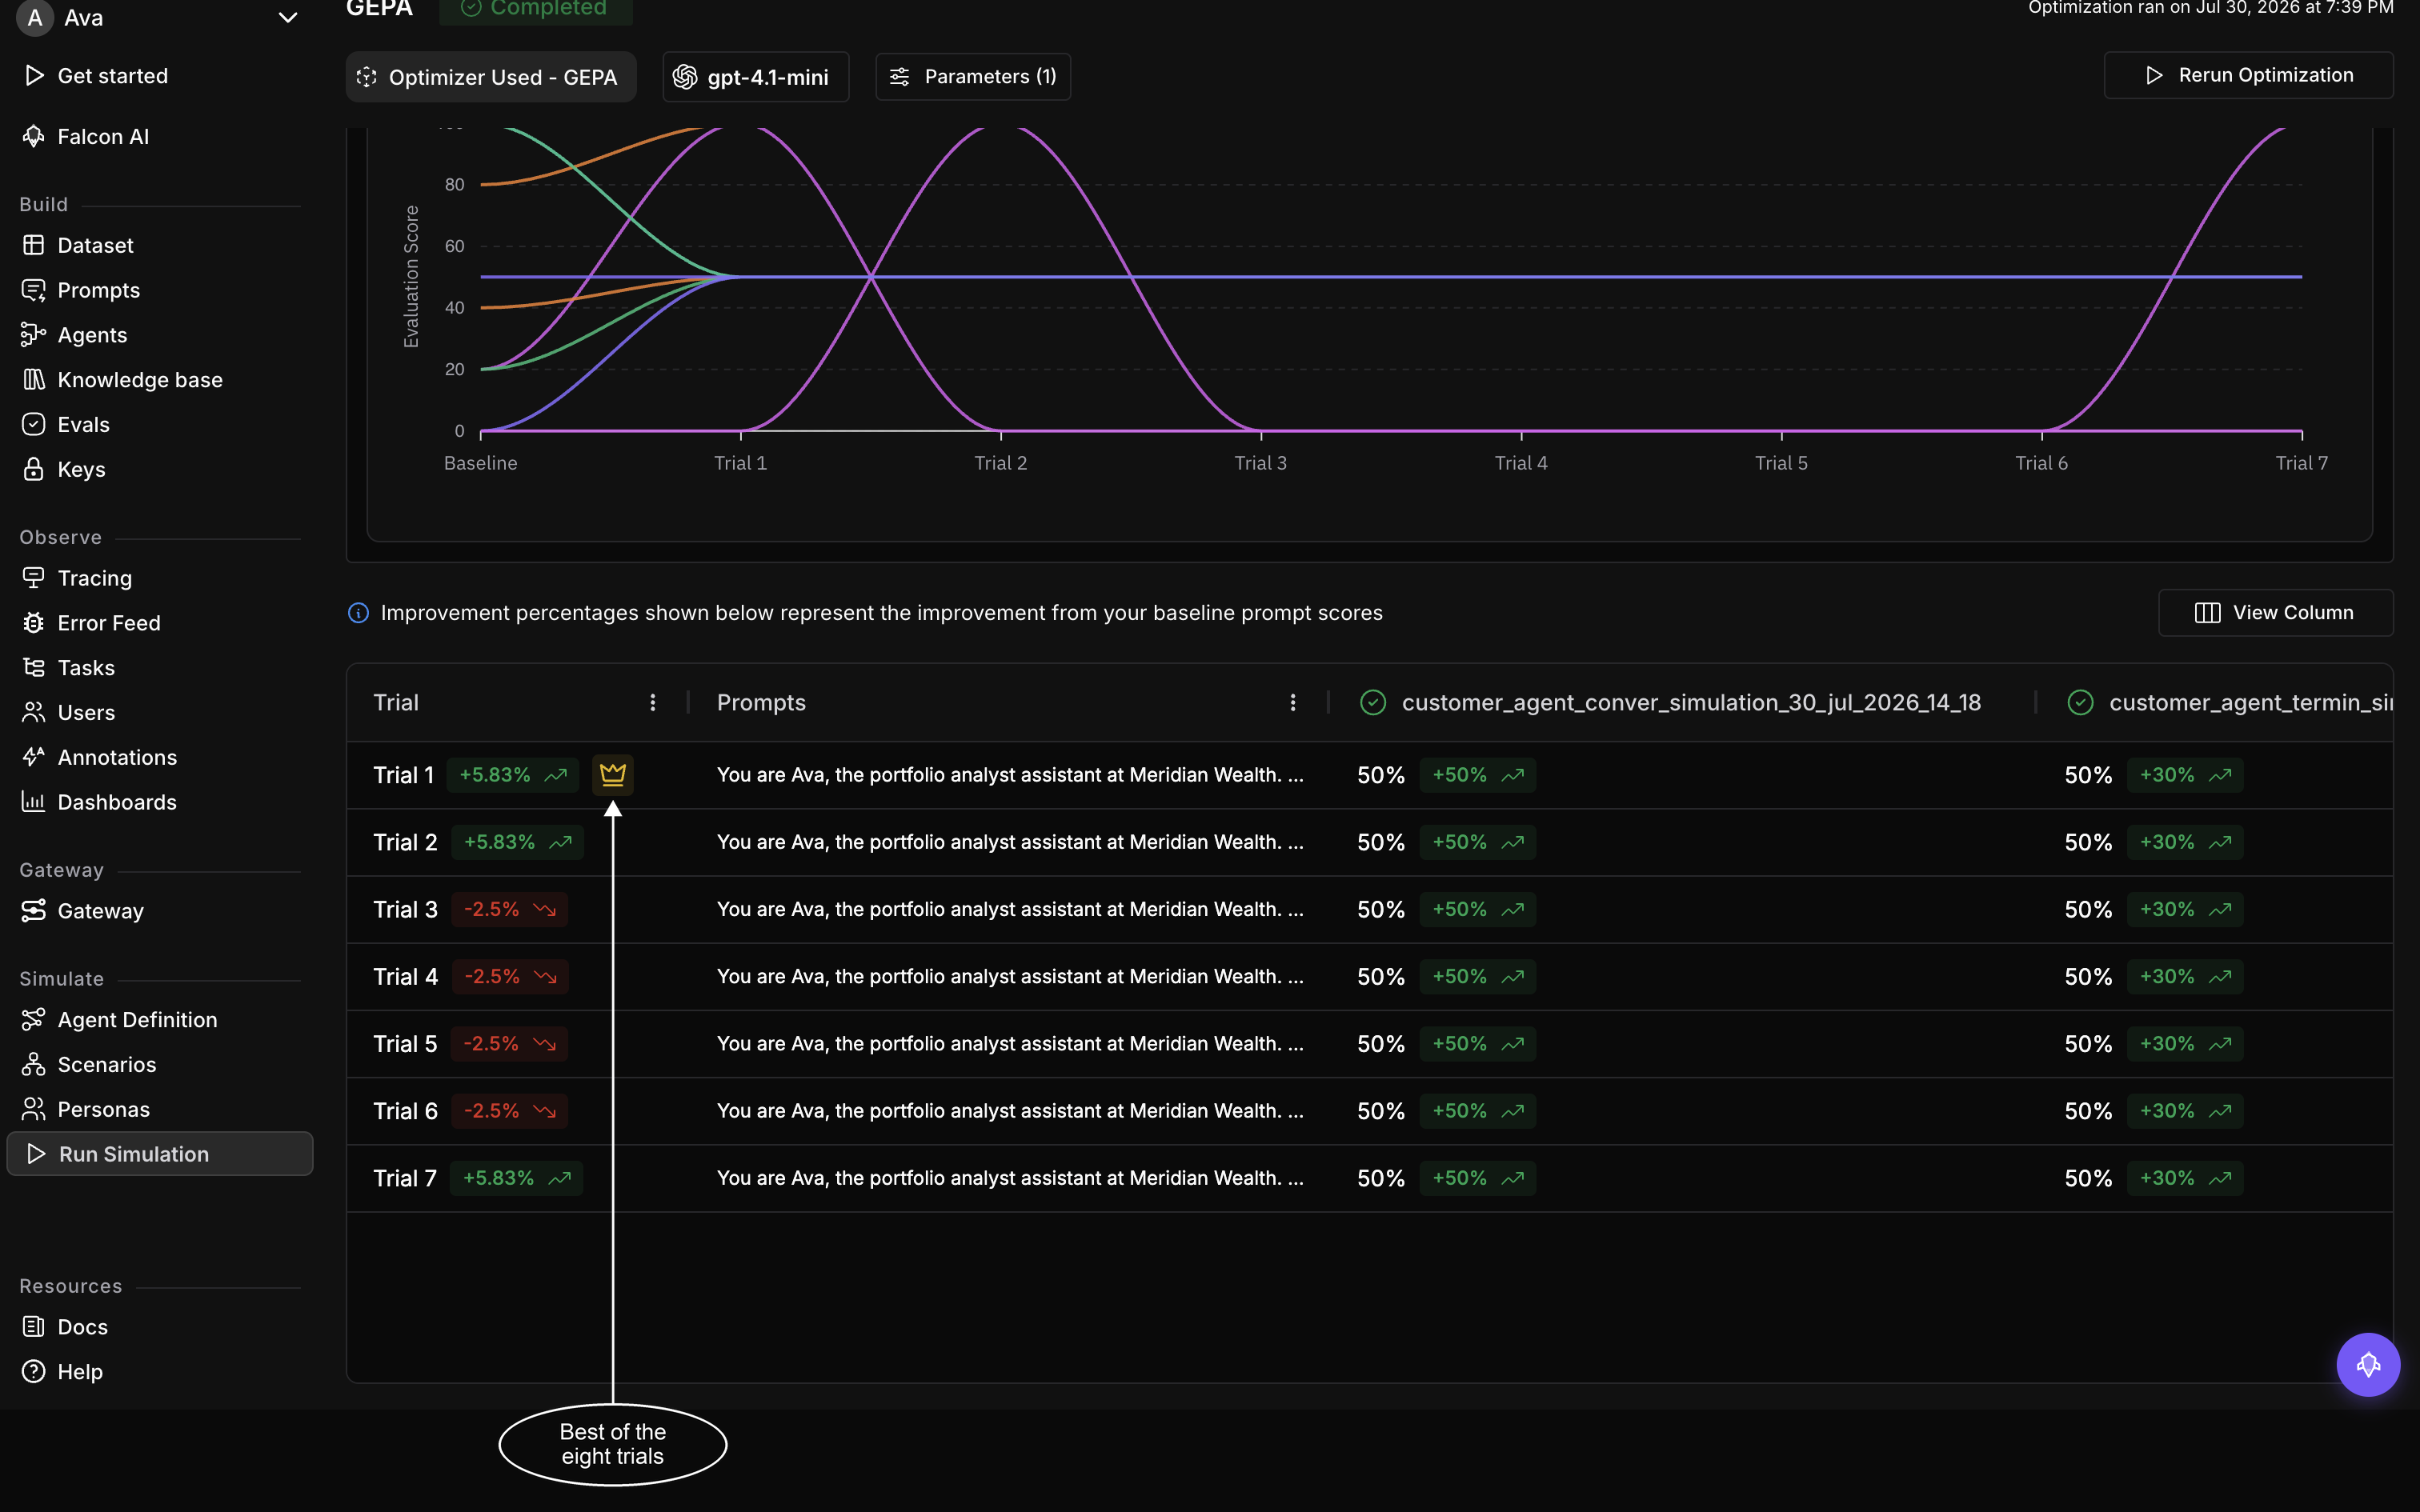Click the +30% badge in Trial 5 row
The image size is (2420, 1512).
coord(2185,1044)
